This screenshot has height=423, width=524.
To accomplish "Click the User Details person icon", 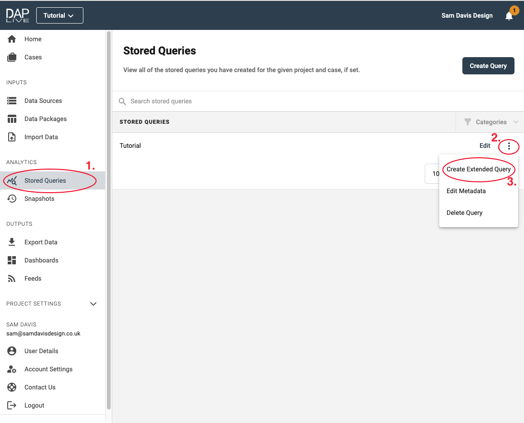I will click(x=12, y=351).
